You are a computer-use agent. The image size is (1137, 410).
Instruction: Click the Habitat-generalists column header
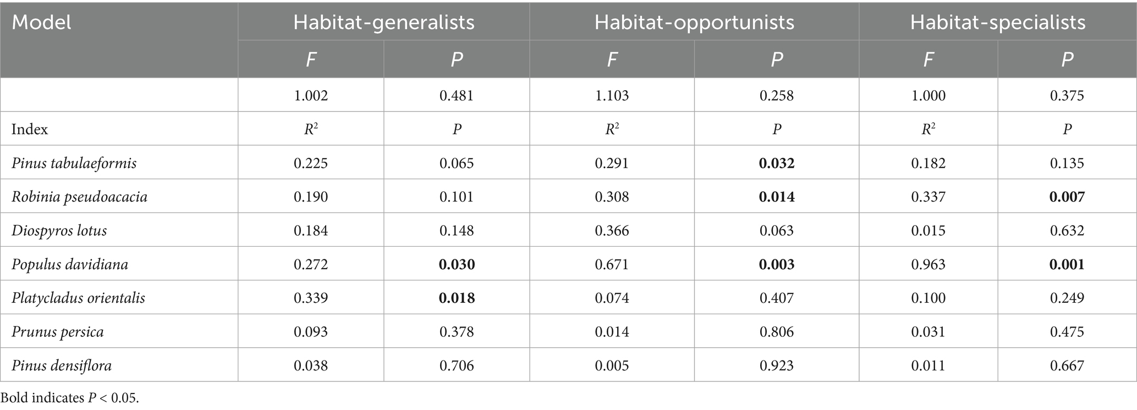(383, 23)
